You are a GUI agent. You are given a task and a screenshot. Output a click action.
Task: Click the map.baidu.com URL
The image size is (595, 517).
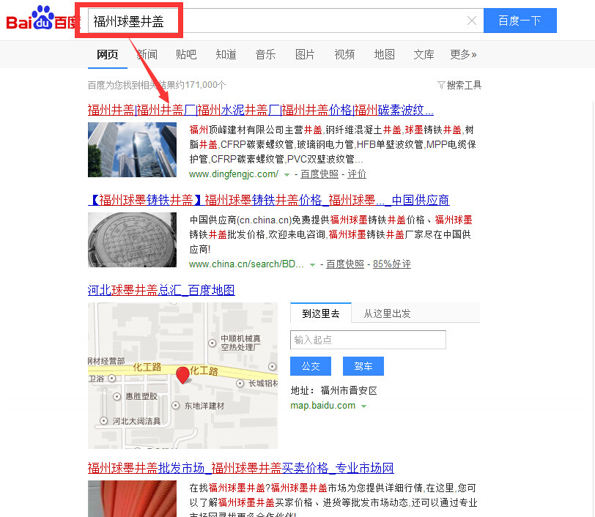(323, 406)
